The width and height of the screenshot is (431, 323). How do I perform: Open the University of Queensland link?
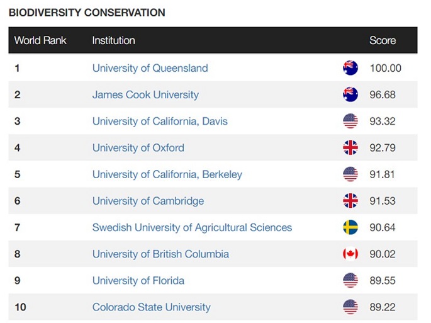150,68
